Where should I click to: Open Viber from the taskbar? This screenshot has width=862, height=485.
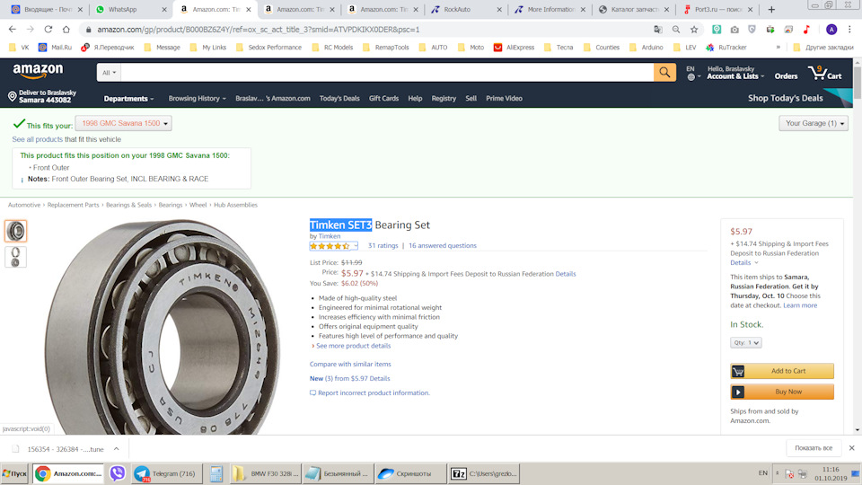(x=117, y=473)
